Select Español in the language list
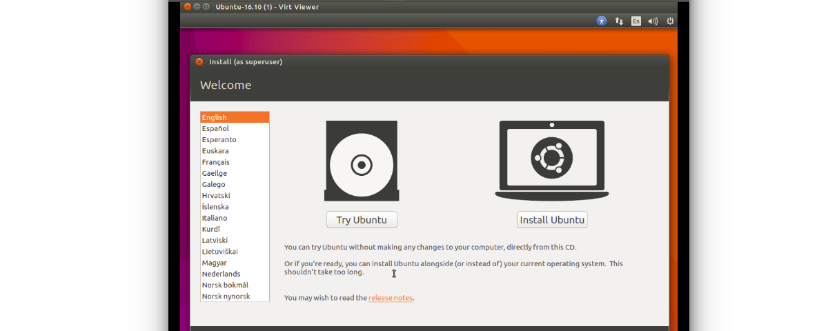 pos(235,128)
